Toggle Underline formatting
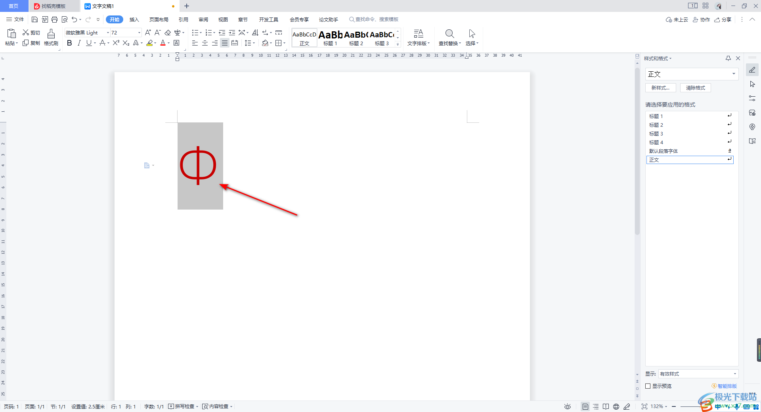The image size is (761, 412). [x=89, y=43]
